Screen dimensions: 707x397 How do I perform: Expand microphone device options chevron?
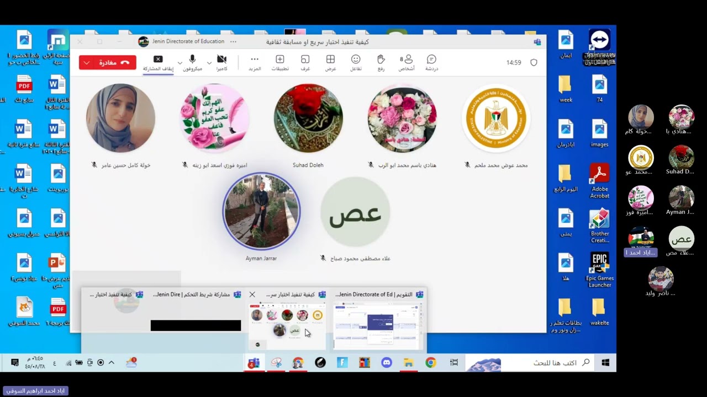[x=180, y=63]
